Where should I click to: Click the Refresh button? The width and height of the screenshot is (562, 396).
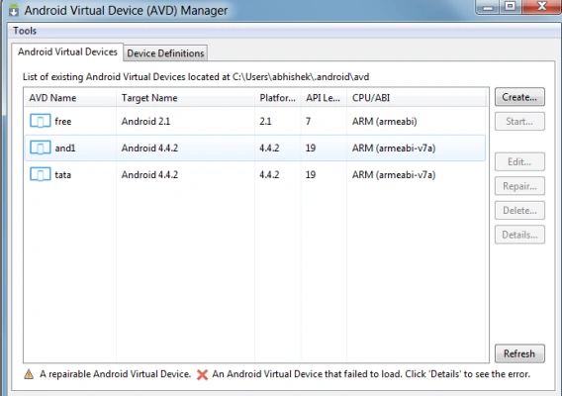point(519,353)
